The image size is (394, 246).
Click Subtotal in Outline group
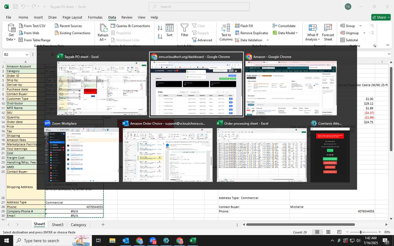coord(349,40)
